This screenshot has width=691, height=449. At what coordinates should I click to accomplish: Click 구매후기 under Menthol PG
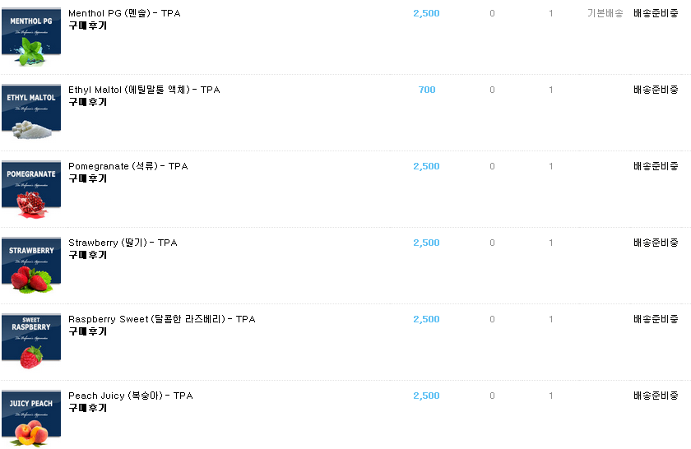[x=88, y=25]
